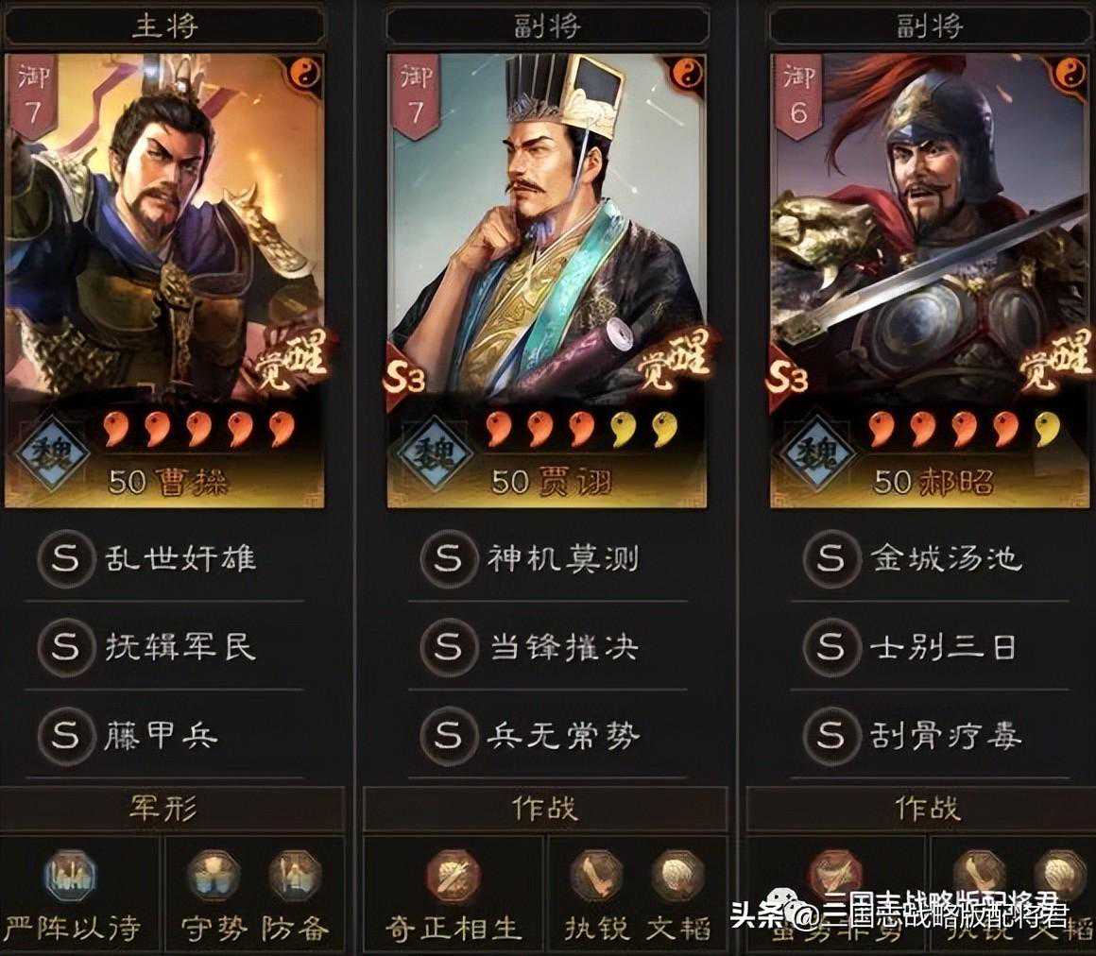This screenshot has height=956, width=1096.
Task: Open the 曹操 general portrait card
Action: pyautogui.click(x=164, y=281)
